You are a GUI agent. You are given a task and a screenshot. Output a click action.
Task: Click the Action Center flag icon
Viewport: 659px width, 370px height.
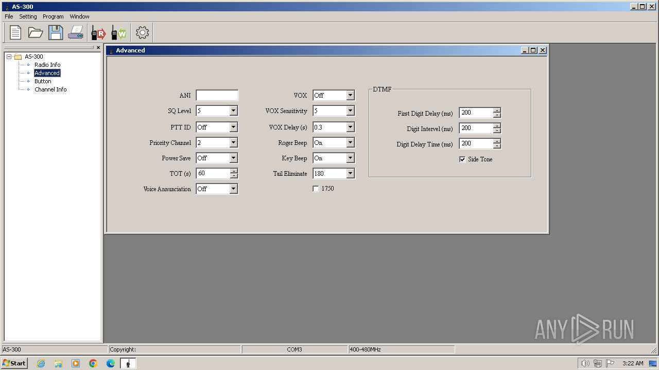610,363
